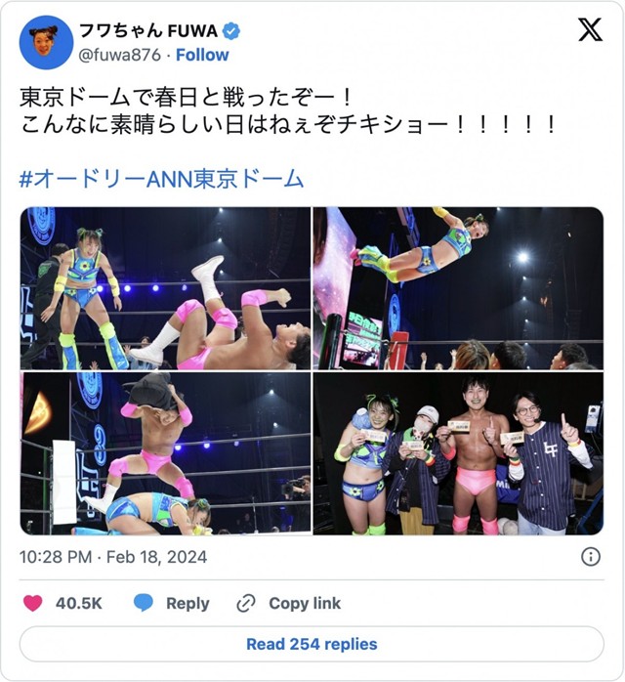Open the tweet info circle icon
This screenshot has height=682, width=625.
click(591, 557)
